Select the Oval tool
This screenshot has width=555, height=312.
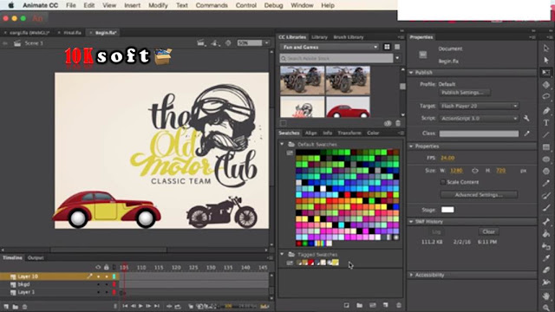coord(546,159)
